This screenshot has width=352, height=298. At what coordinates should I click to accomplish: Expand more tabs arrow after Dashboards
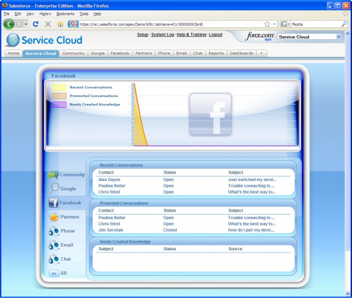click(262, 53)
